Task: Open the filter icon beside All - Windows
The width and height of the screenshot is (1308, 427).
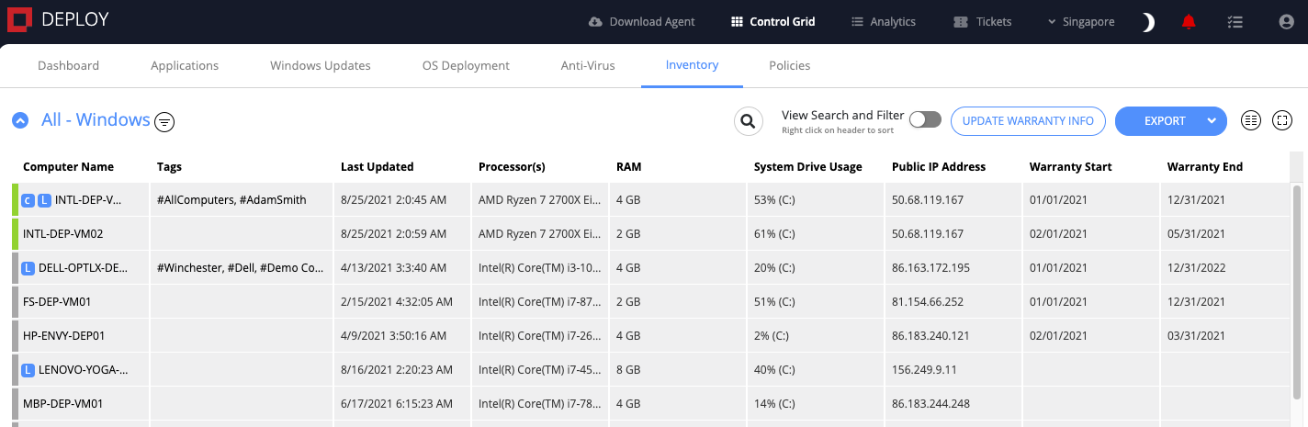Action: pyautogui.click(x=164, y=121)
